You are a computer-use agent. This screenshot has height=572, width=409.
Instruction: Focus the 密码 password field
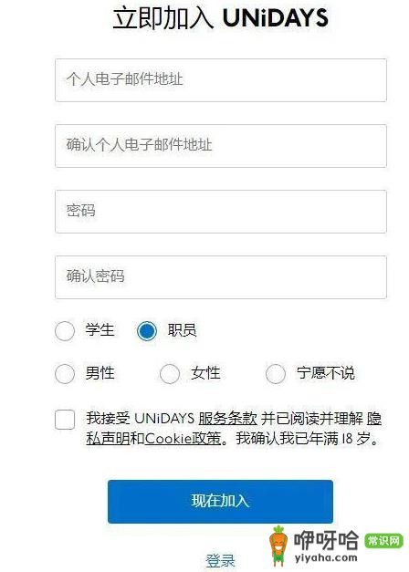pyautogui.click(x=221, y=212)
